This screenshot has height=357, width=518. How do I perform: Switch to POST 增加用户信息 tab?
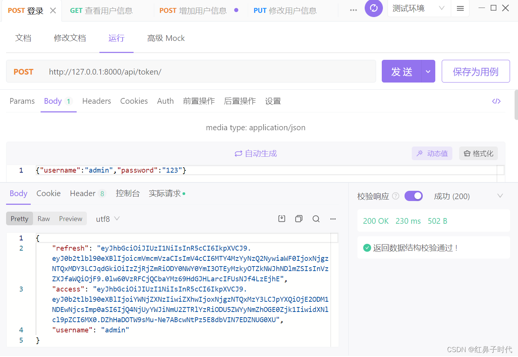coord(193,11)
